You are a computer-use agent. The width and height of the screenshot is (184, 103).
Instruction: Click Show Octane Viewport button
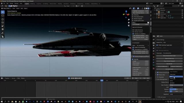[x=169, y=61]
